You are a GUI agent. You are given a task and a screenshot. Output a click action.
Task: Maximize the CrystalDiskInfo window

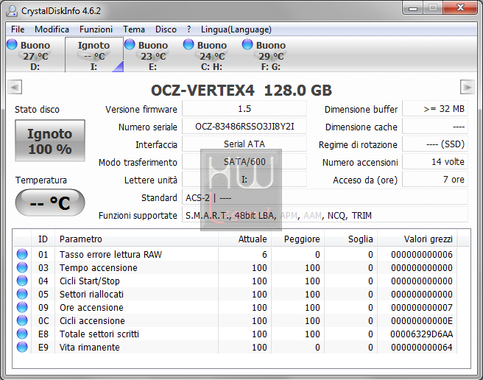click(x=432, y=8)
